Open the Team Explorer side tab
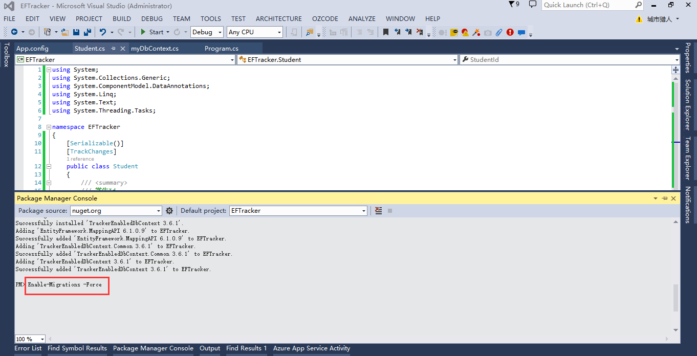The height and width of the screenshot is (356, 697). (688, 158)
